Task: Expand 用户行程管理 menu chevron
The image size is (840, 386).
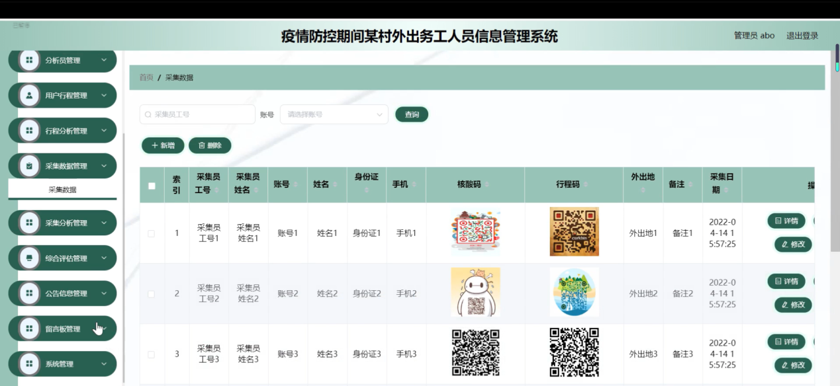Action: (104, 95)
